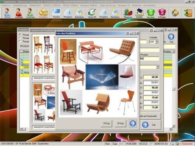Open the green Receber dollar icon

(151, 13)
